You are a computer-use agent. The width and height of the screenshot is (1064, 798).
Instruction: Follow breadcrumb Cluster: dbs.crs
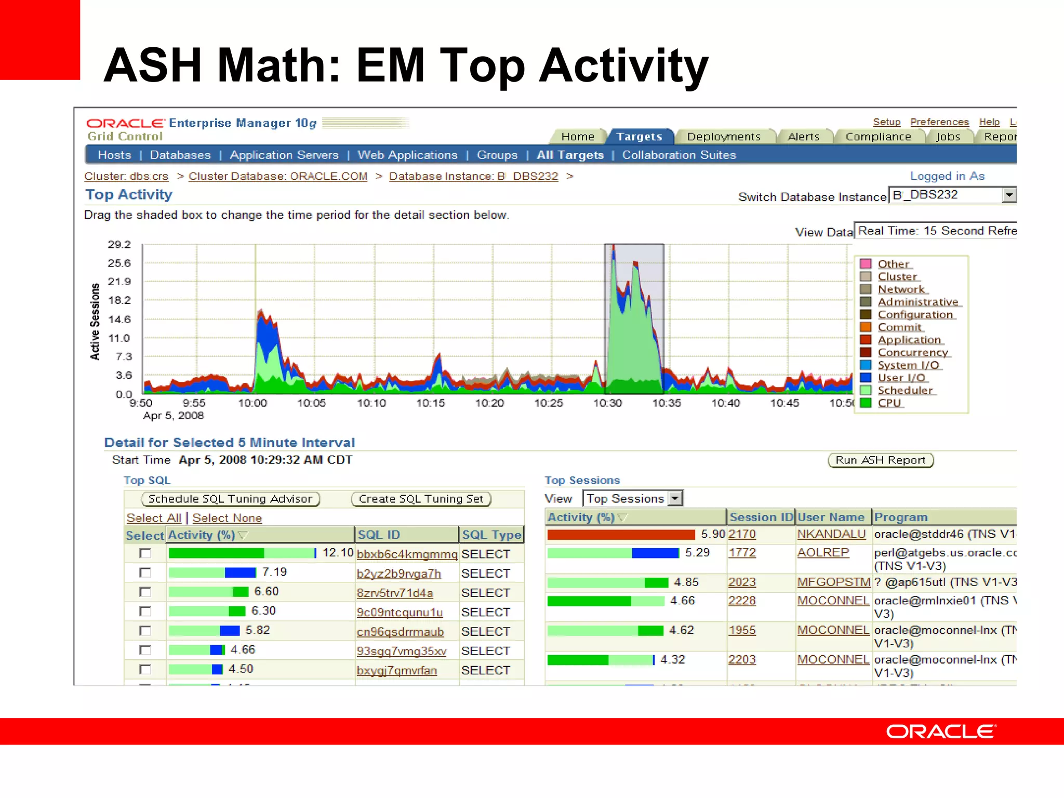click(x=126, y=176)
